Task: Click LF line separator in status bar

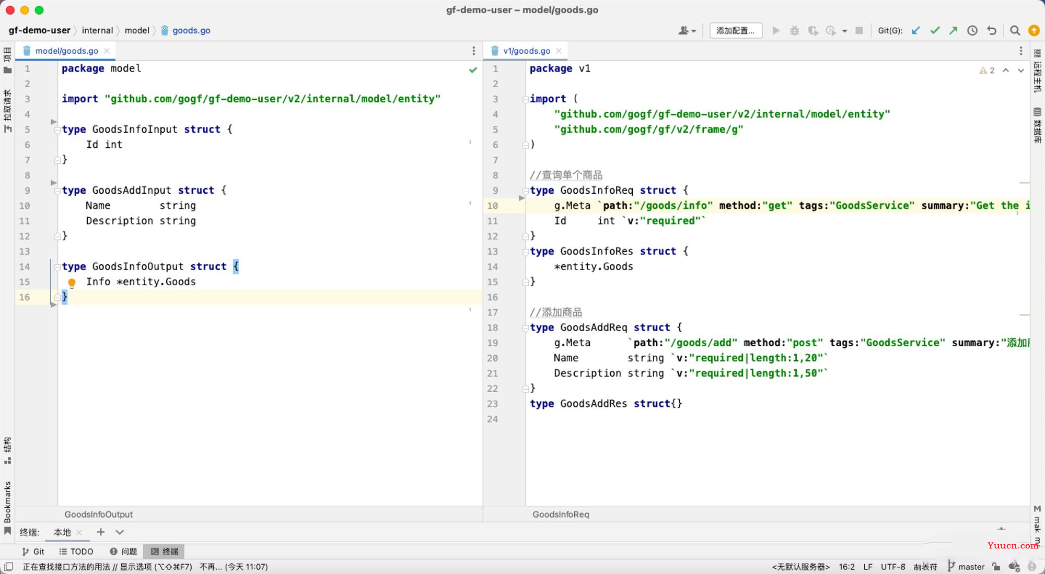Action: tap(868, 567)
